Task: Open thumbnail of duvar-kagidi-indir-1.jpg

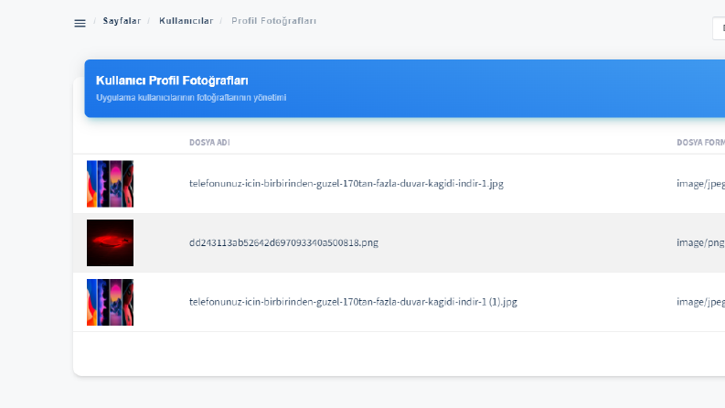Action: coord(110,184)
